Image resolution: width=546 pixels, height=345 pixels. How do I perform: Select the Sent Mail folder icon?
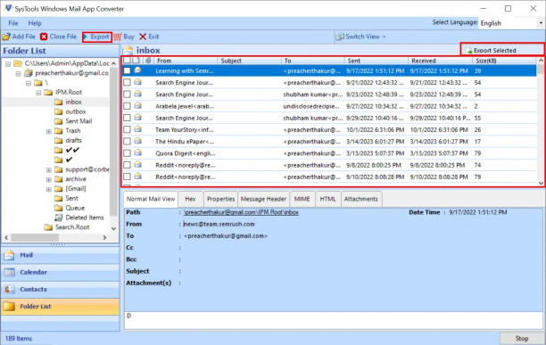click(x=59, y=121)
